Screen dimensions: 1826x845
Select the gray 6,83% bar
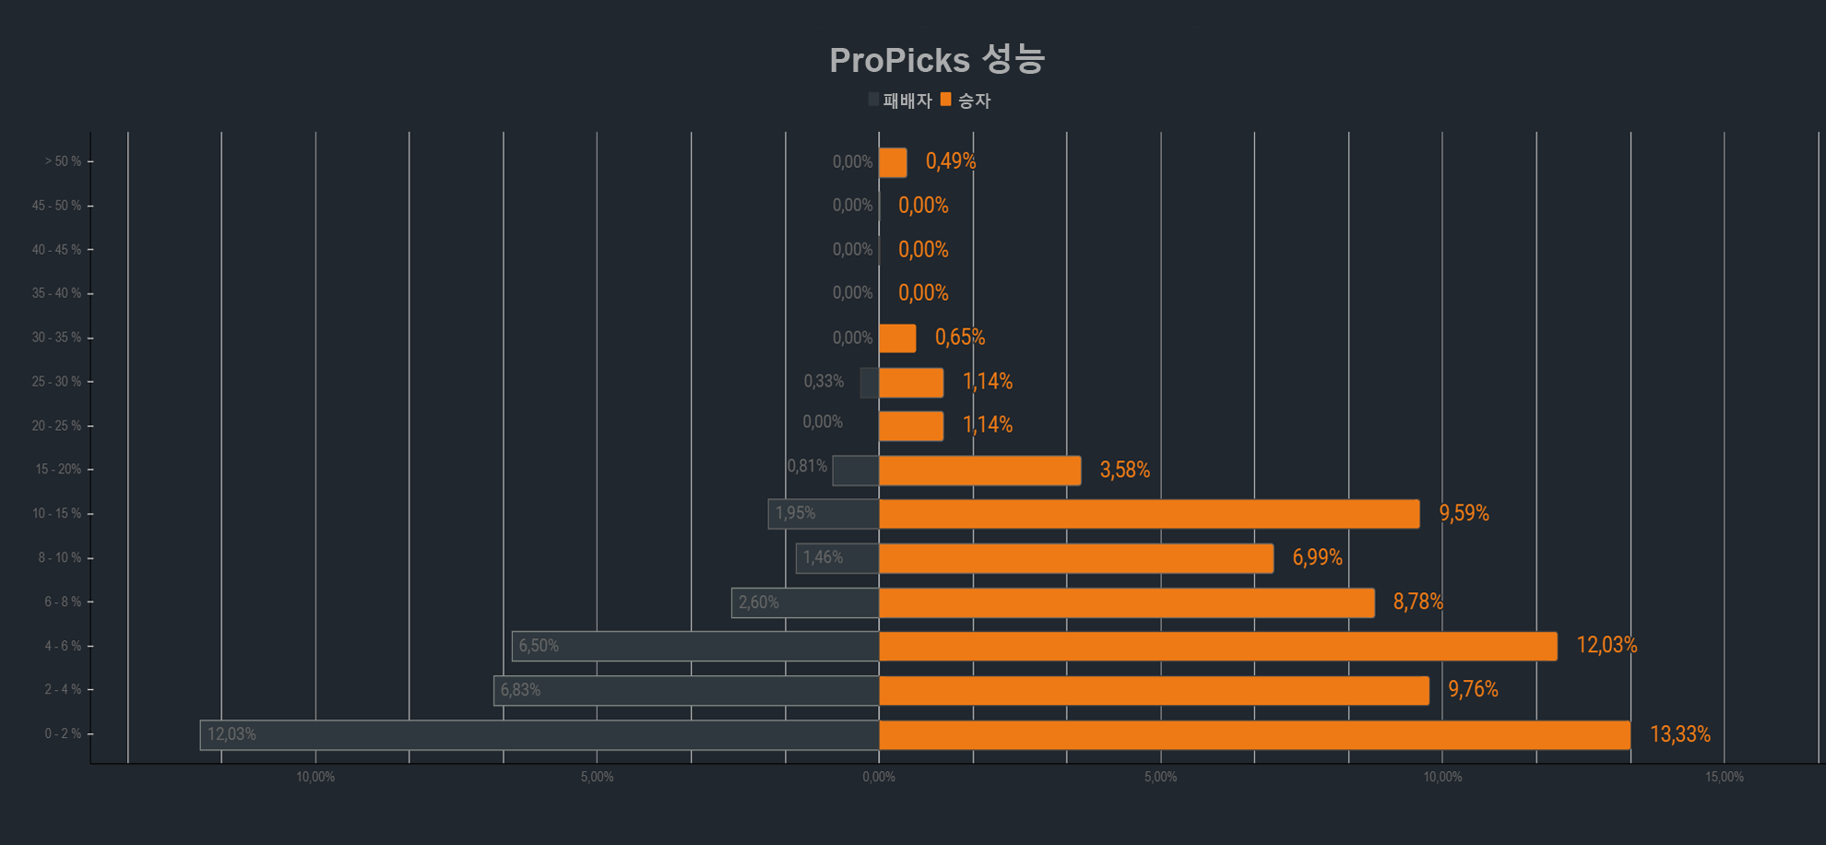[686, 691]
